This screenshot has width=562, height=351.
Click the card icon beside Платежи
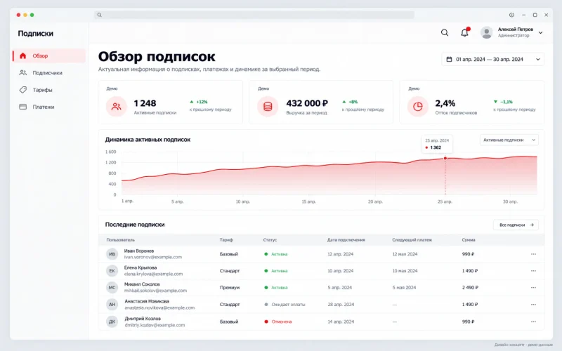coord(23,107)
